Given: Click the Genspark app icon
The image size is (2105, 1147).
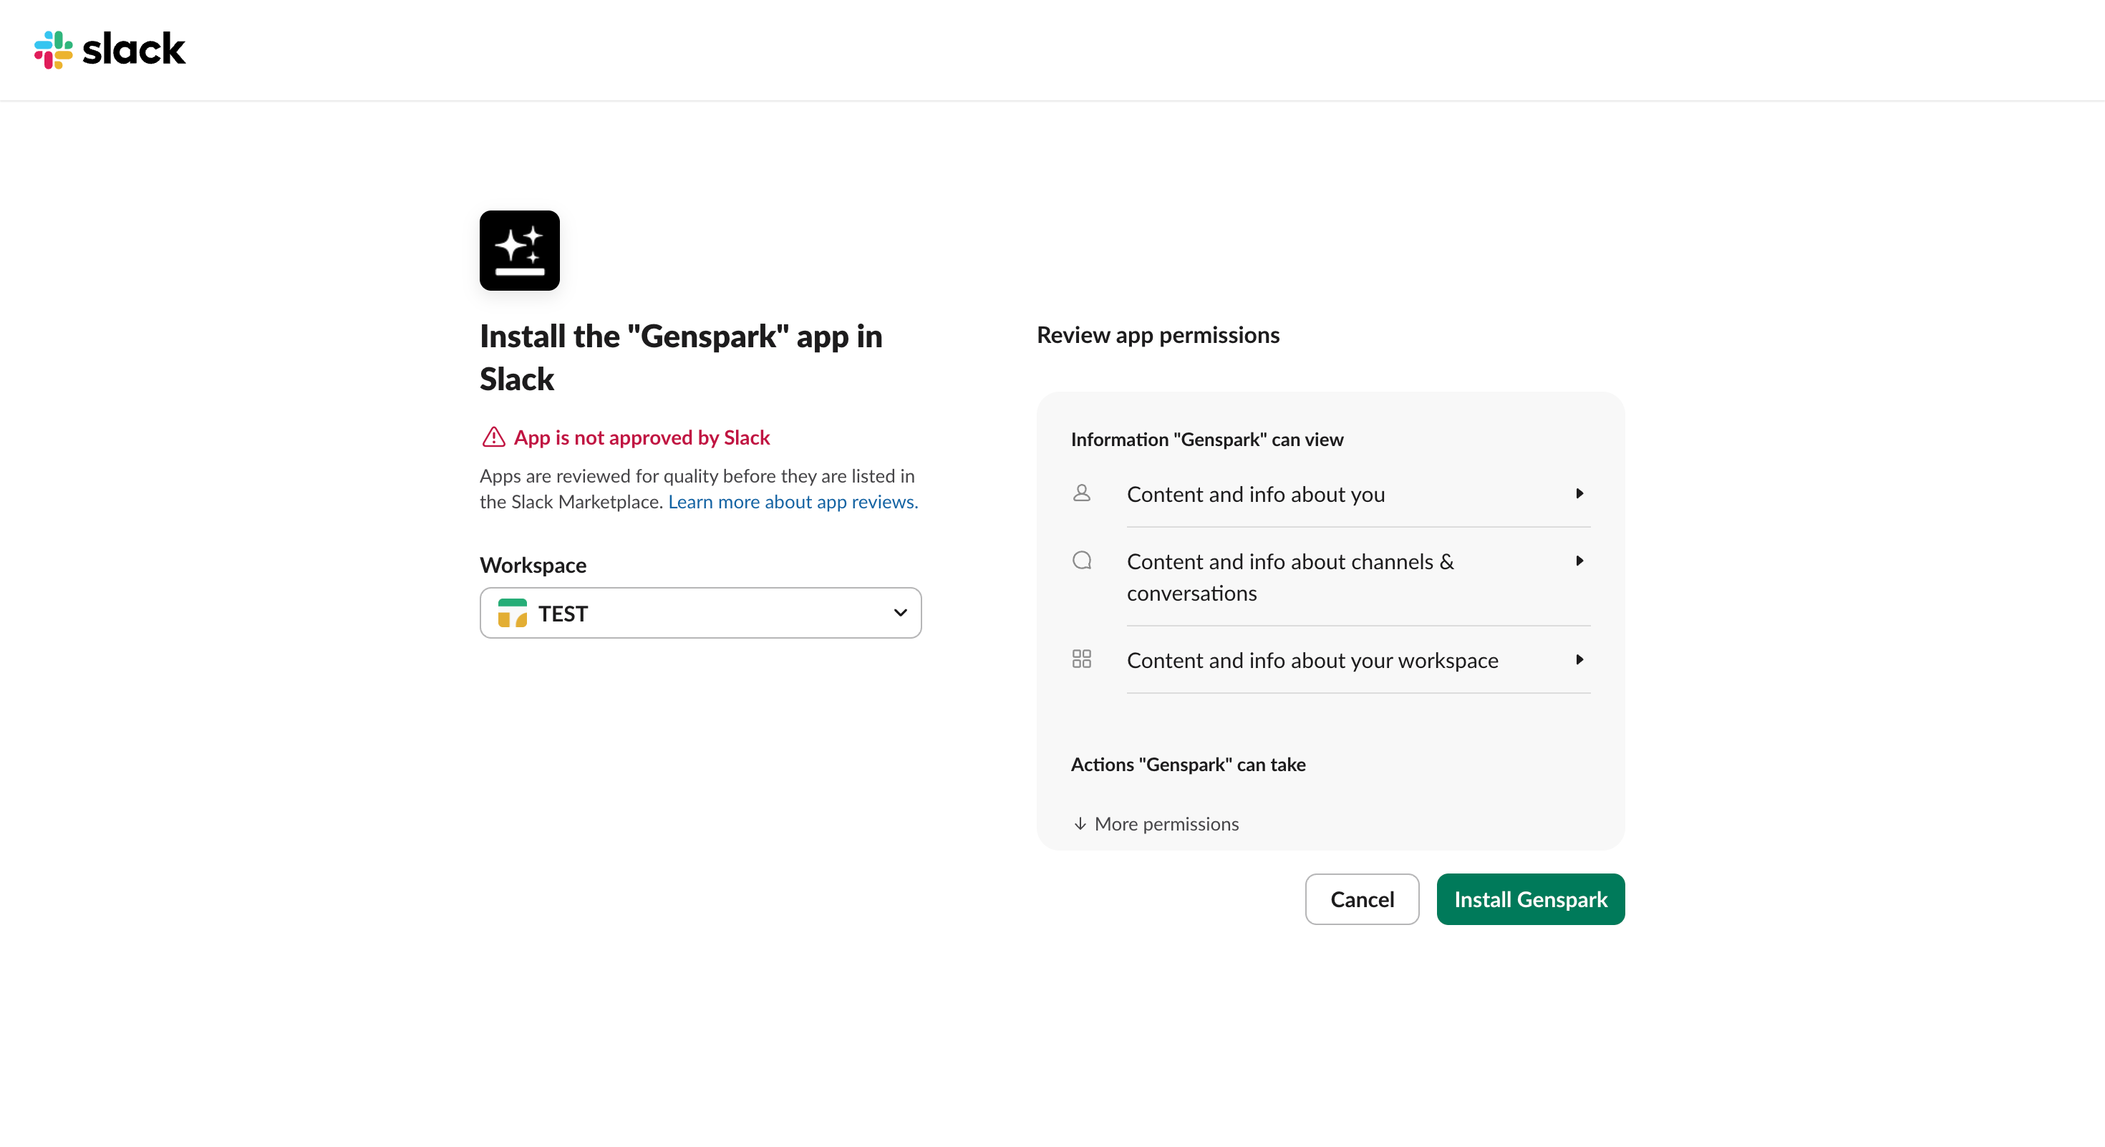Looking at the screenshot, I should tap(520, 251).
